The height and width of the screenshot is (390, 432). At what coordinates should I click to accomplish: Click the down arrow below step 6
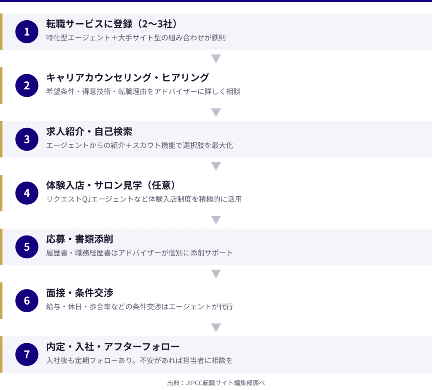click(216, 328)
